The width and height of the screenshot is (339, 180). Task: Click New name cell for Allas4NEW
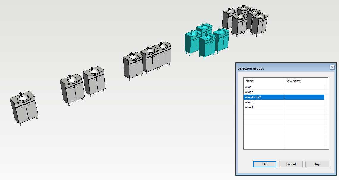[304, 97]
